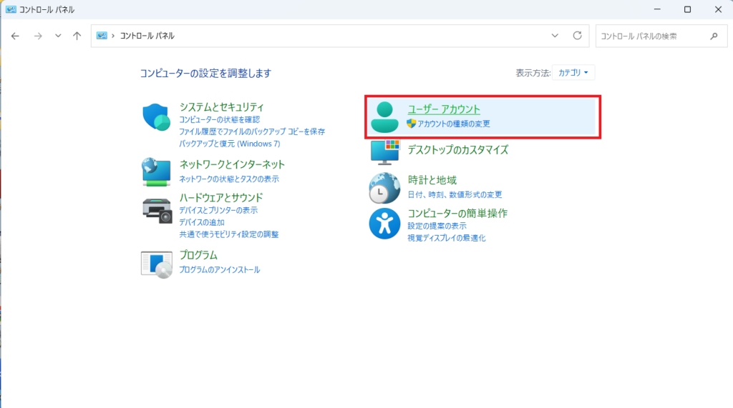The image size is (733, 408).
Task: Open デバイスとプリンターの表示 link
Action: [x=218, y=210]
